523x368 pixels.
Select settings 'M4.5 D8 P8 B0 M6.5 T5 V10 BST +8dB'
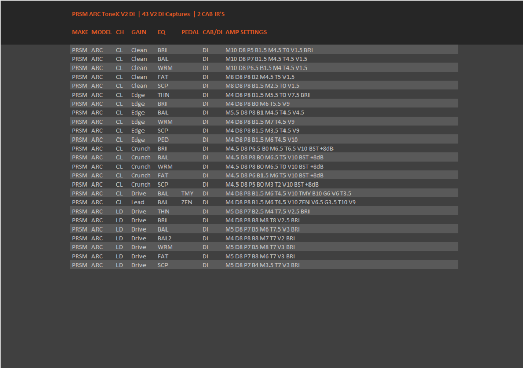pyautogui.click(x=274, y=157)
